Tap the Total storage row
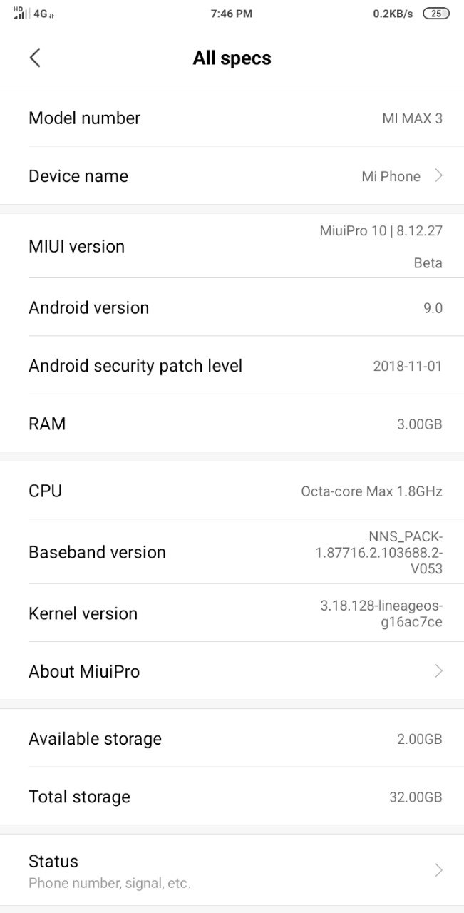This screenshot has height=913, width=464. pos(232,797)
